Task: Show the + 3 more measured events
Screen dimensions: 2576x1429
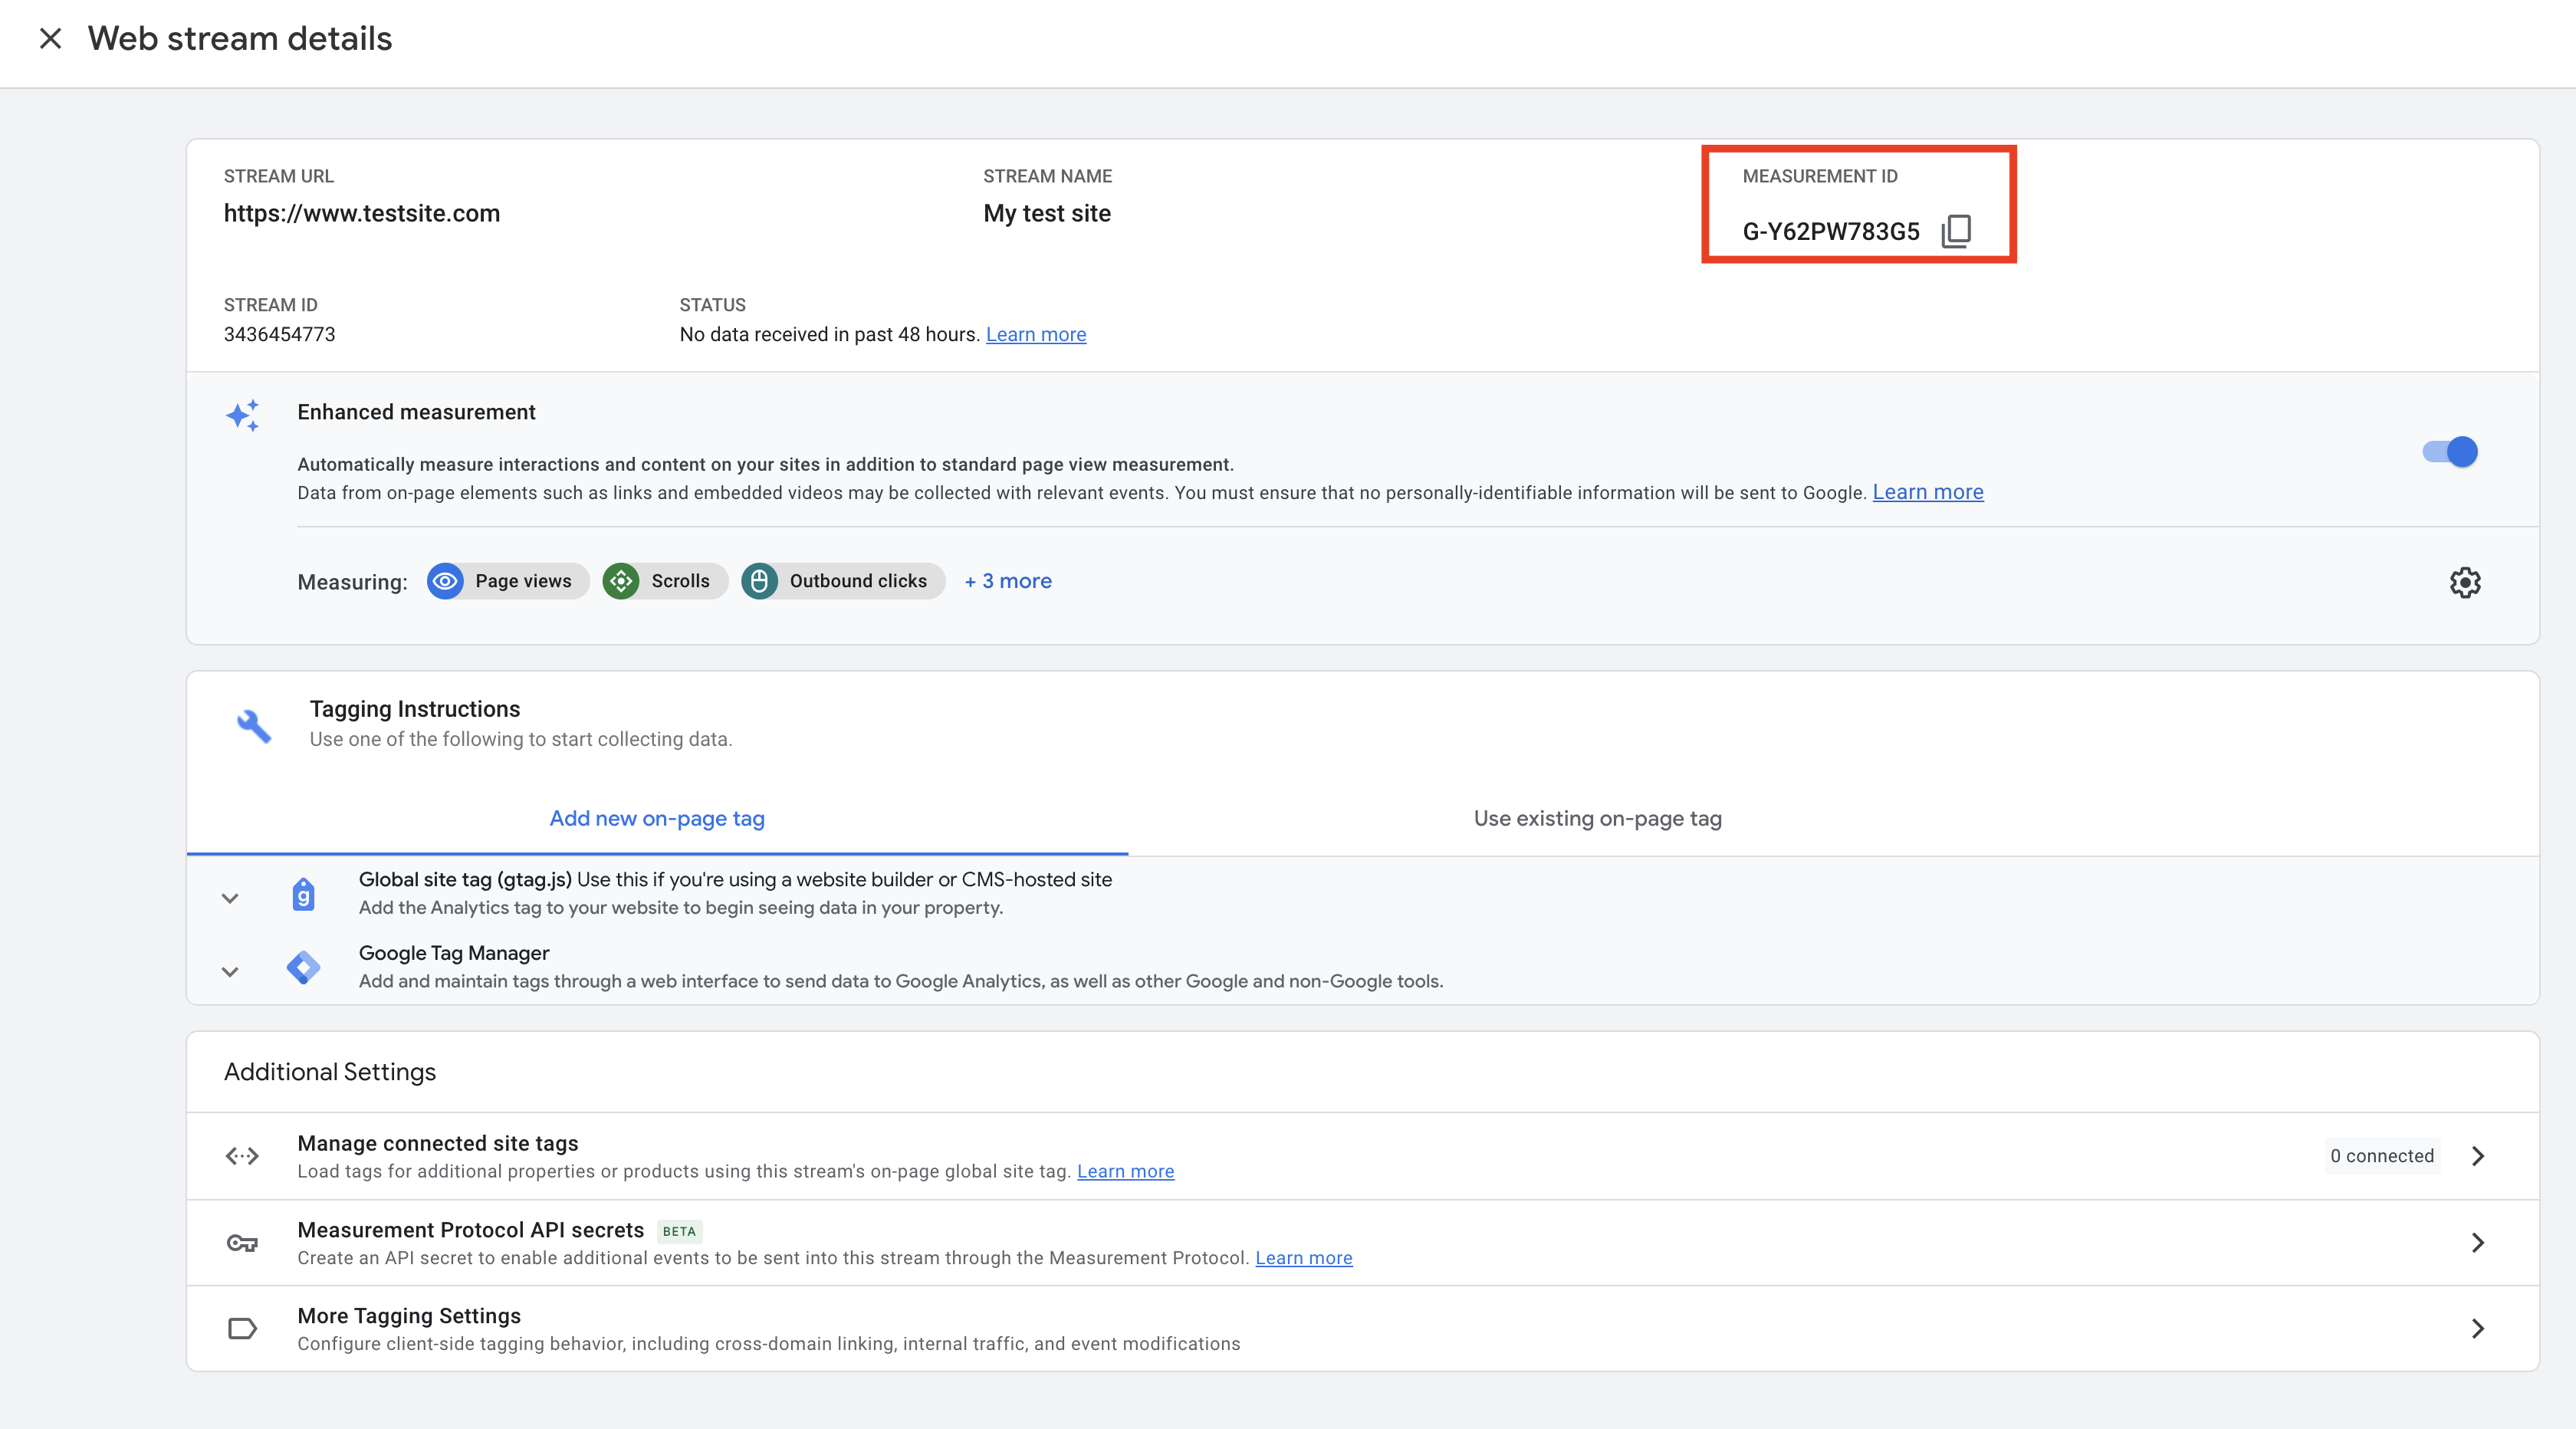Action: 1008,581
